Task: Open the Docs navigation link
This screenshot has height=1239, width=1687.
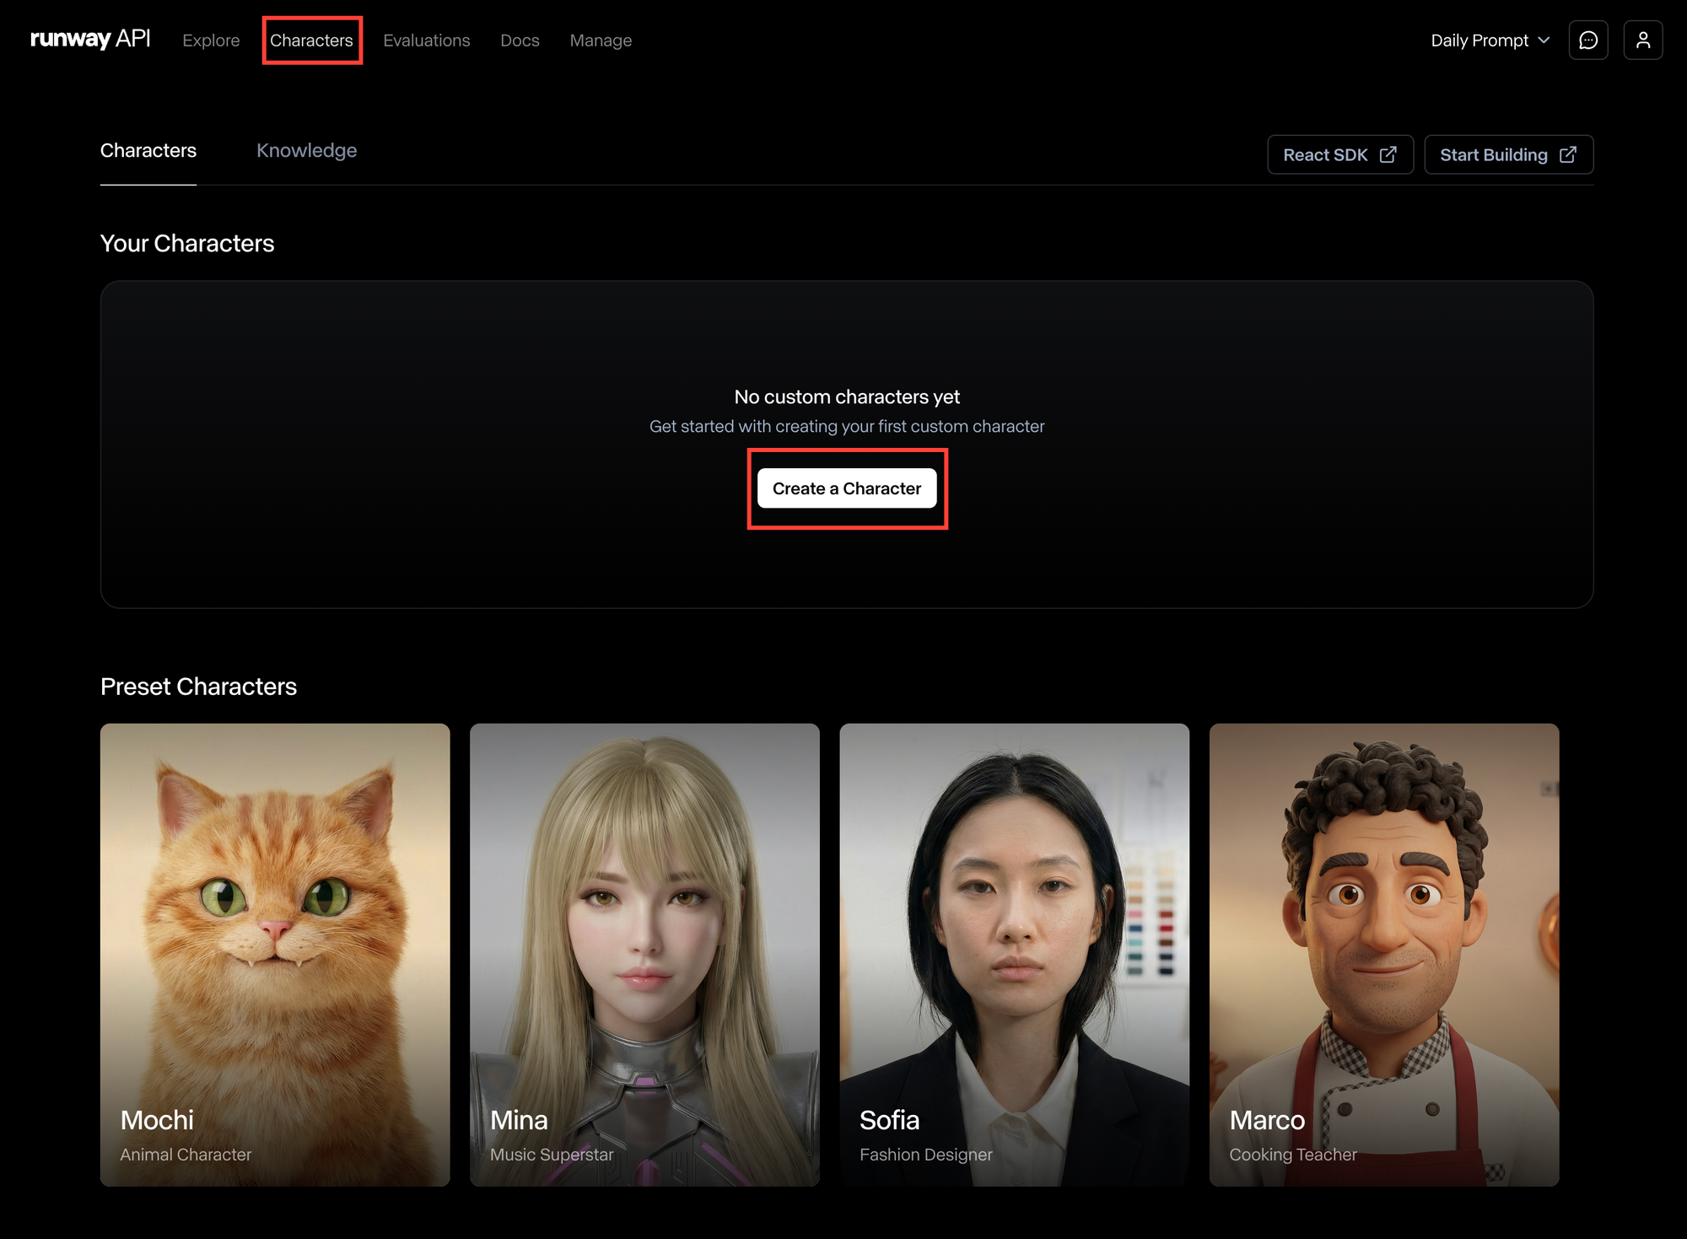Action: pyautogui.click(x=520, y=40)
